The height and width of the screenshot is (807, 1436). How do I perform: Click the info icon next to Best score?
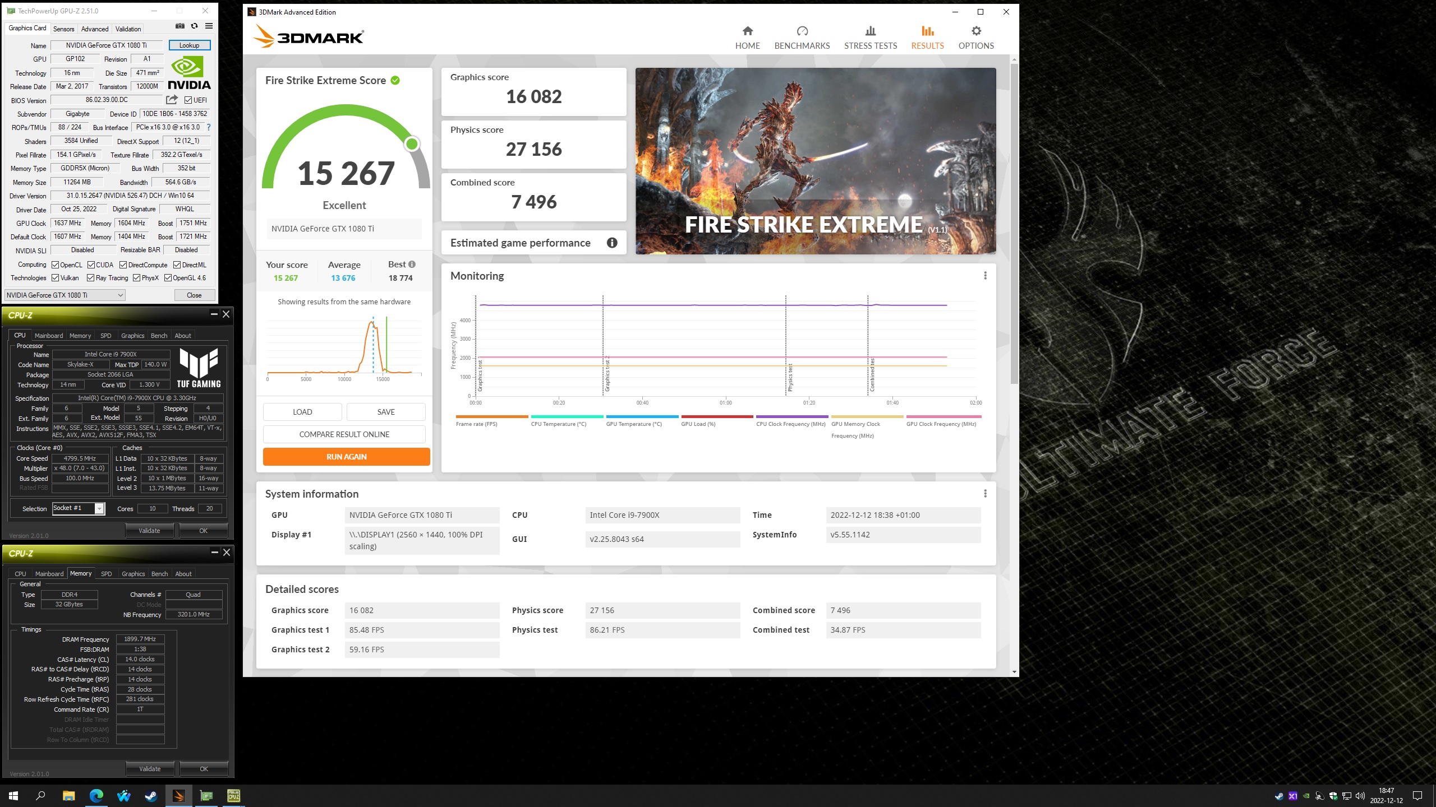(x=412, y=265)
